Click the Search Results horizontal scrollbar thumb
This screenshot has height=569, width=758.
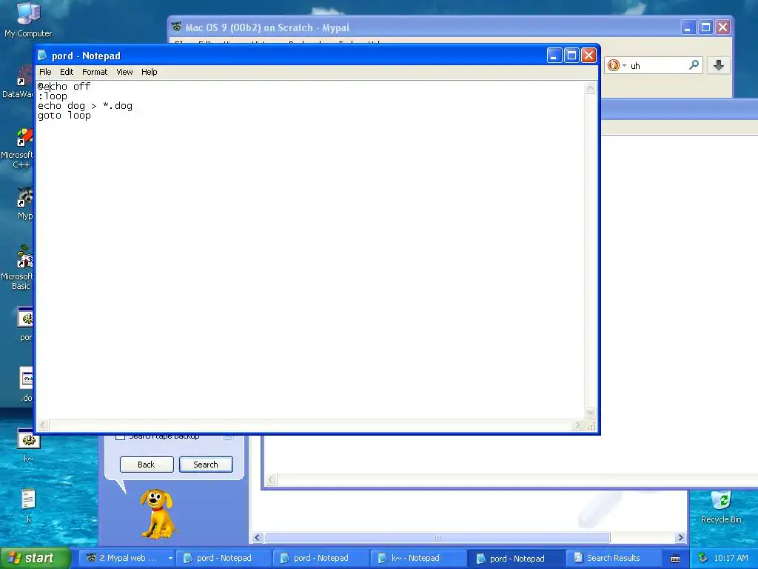pyautogui.click(x=437, y=538)
